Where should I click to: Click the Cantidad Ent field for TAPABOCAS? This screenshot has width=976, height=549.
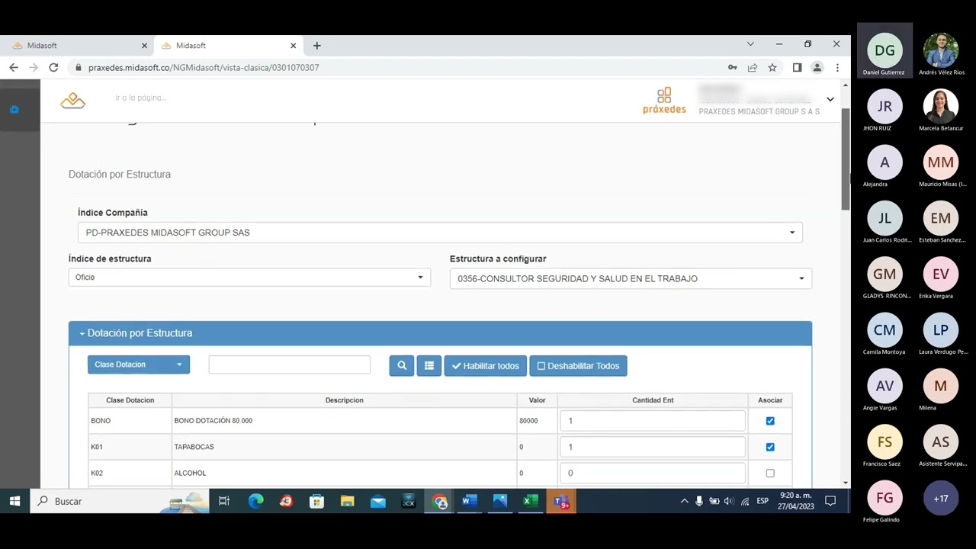[x=653, y=447]
